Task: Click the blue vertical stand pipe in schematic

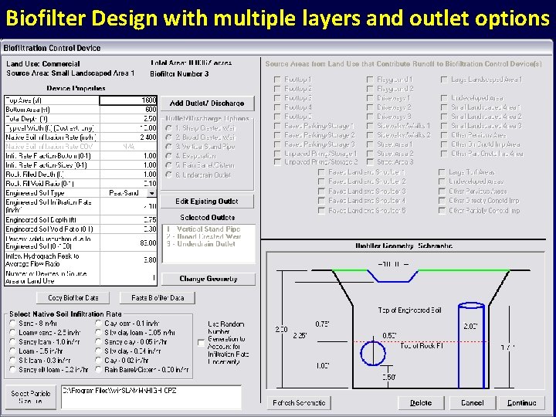Action: [x=471, y=346]
